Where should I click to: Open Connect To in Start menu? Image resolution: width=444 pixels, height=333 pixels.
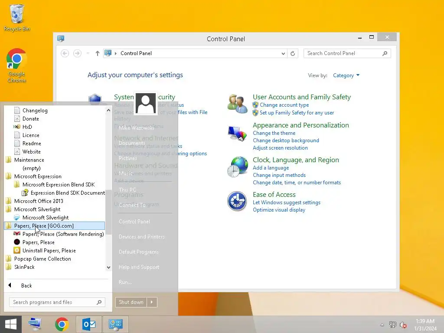tap(132, 205)
